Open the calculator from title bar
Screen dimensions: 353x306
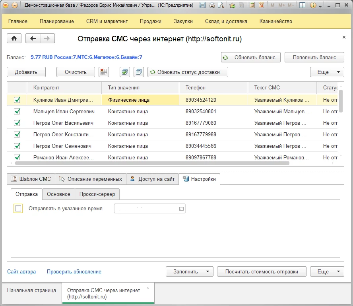pos(252,6)
